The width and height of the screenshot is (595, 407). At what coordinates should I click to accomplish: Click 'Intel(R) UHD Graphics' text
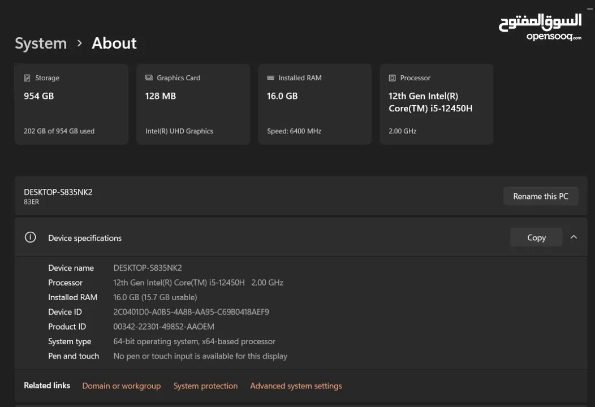pyautogui.click(x=179, y=131)
